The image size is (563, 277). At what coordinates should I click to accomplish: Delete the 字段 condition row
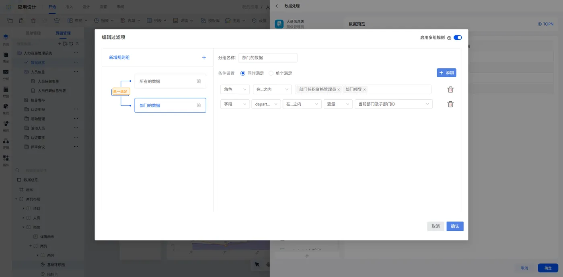450,104
